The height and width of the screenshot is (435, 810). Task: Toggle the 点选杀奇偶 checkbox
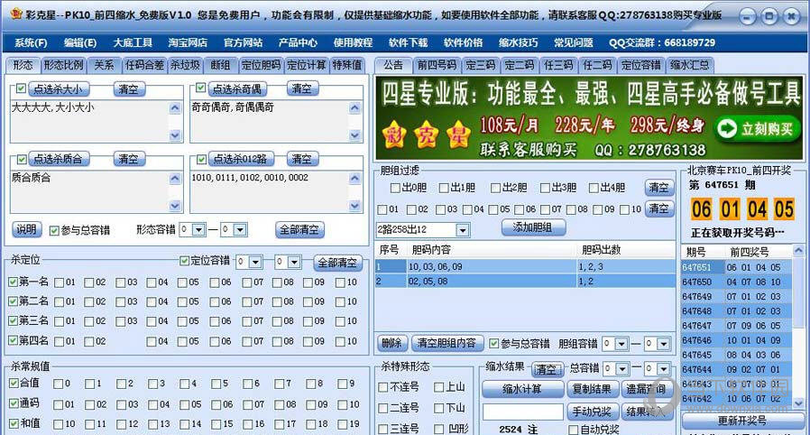(201, 88)
